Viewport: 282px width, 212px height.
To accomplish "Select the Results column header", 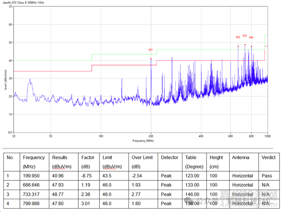I will [x=60, y=158].
